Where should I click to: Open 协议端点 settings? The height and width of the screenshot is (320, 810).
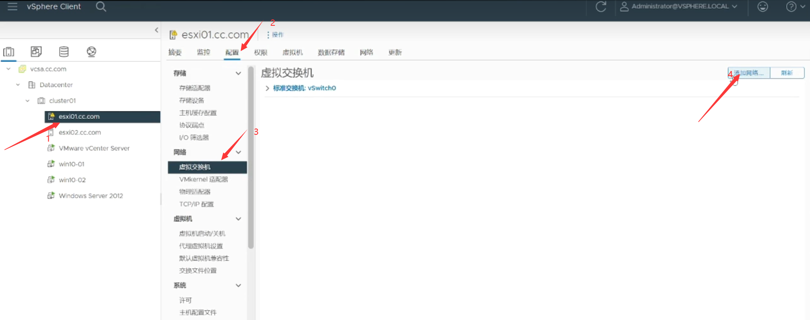pyautogui.click(x=191, y=125)
